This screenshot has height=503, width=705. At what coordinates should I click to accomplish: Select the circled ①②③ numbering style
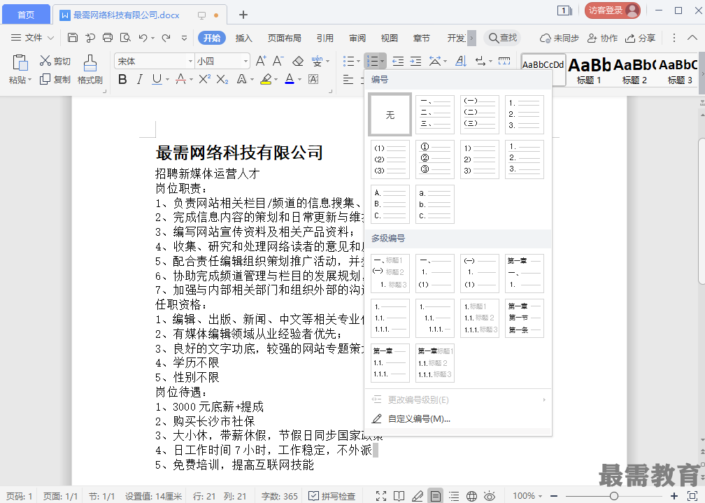coord(435,160)
